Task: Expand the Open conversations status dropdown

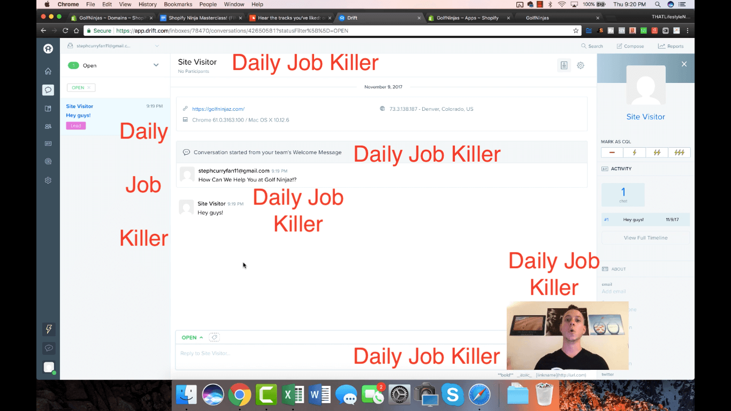Action: [x=156, y=65]
